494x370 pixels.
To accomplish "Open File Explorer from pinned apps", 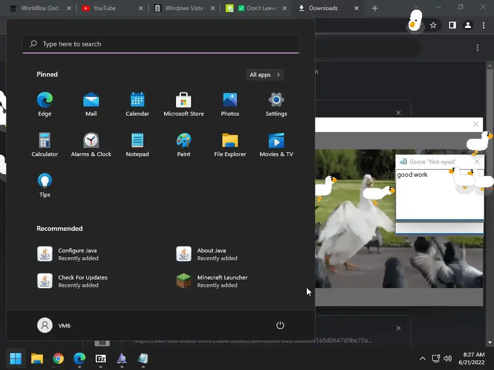I will pyautogui.click(x=230, y=145).
